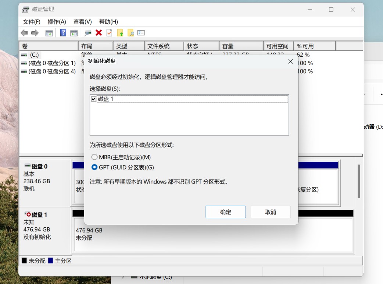Click the 磁盘管理 title bar icon

(x=25, y=9)
